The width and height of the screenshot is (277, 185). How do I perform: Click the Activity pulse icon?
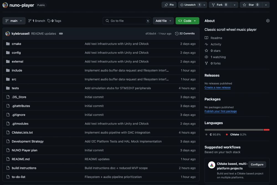pyautogui.click(x=206, y=44)
